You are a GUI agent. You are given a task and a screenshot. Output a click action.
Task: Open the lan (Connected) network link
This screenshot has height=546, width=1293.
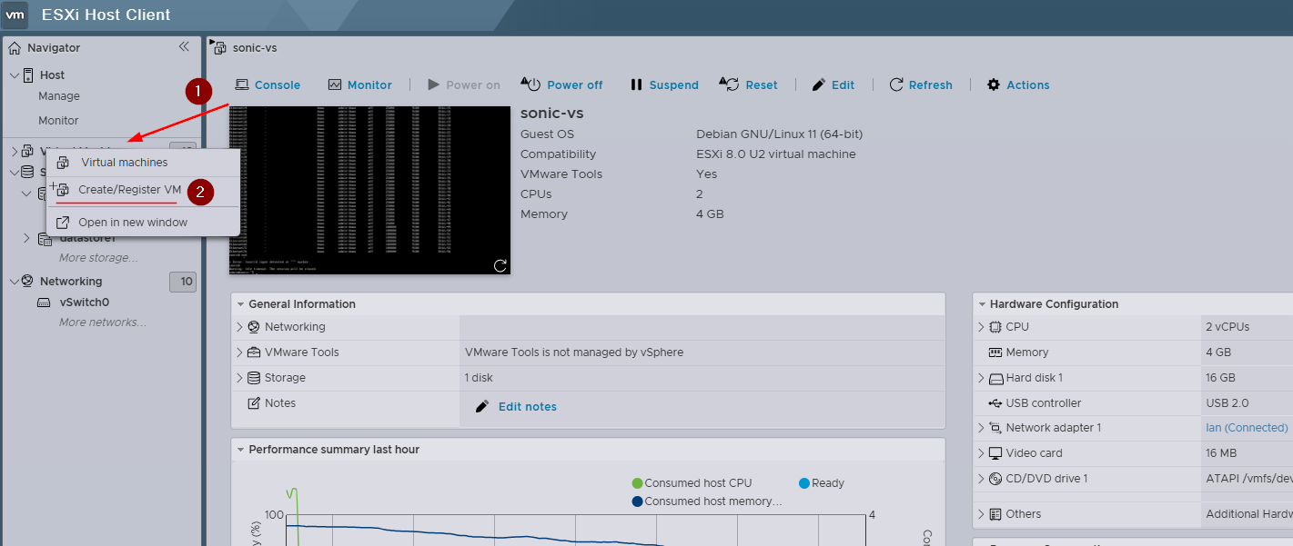click(1247, 428)
